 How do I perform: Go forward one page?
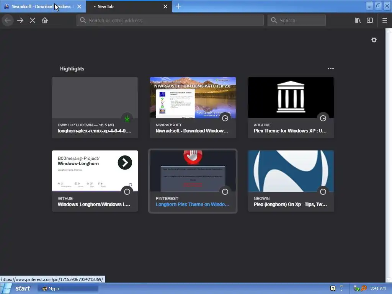tap(20, 20)
